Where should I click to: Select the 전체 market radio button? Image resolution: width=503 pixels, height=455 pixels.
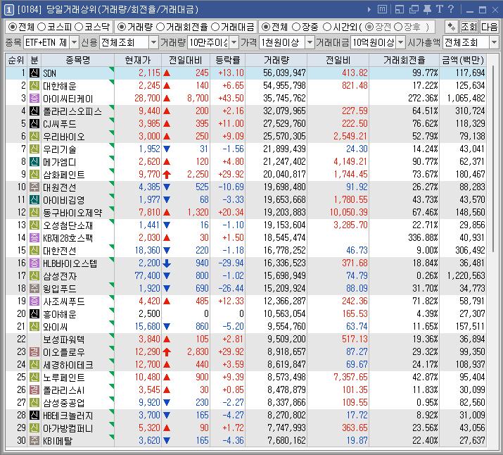(x=13, y=27)
